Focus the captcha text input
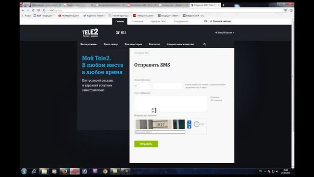Screen dimensions: 314x177 (160, 132)
